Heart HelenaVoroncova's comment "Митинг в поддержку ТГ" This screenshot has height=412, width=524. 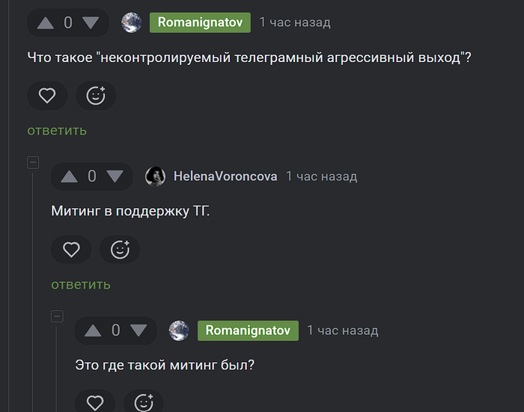pyautogui.click(x=71, y=250)
